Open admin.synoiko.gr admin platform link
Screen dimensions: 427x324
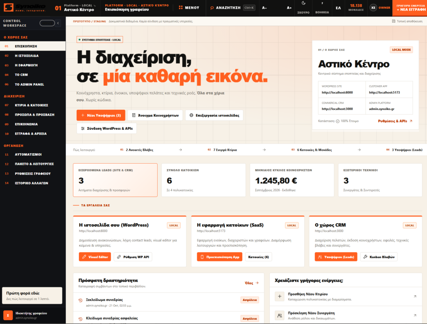coord(382,109)
